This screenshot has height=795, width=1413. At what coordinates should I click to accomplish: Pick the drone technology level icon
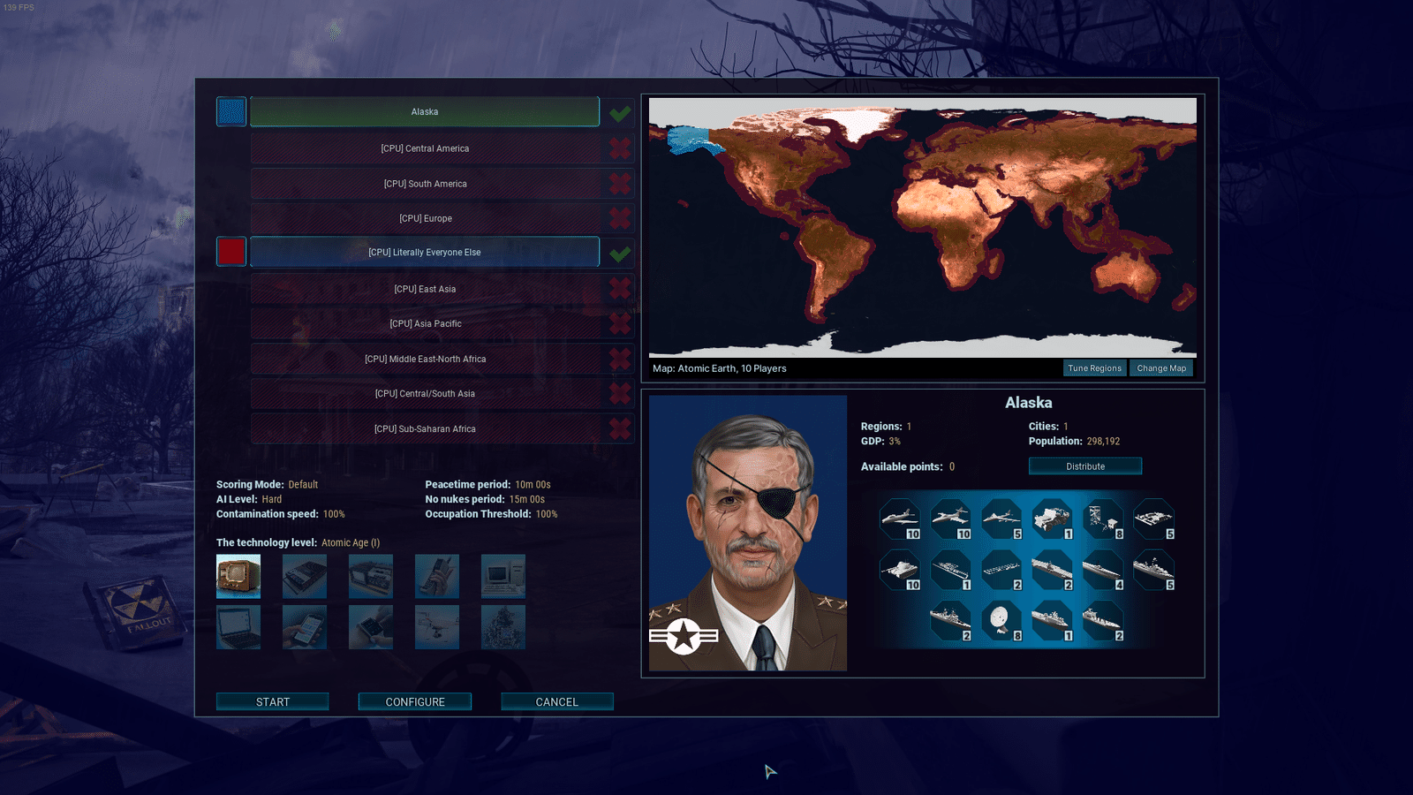click(x=437, y=627)
